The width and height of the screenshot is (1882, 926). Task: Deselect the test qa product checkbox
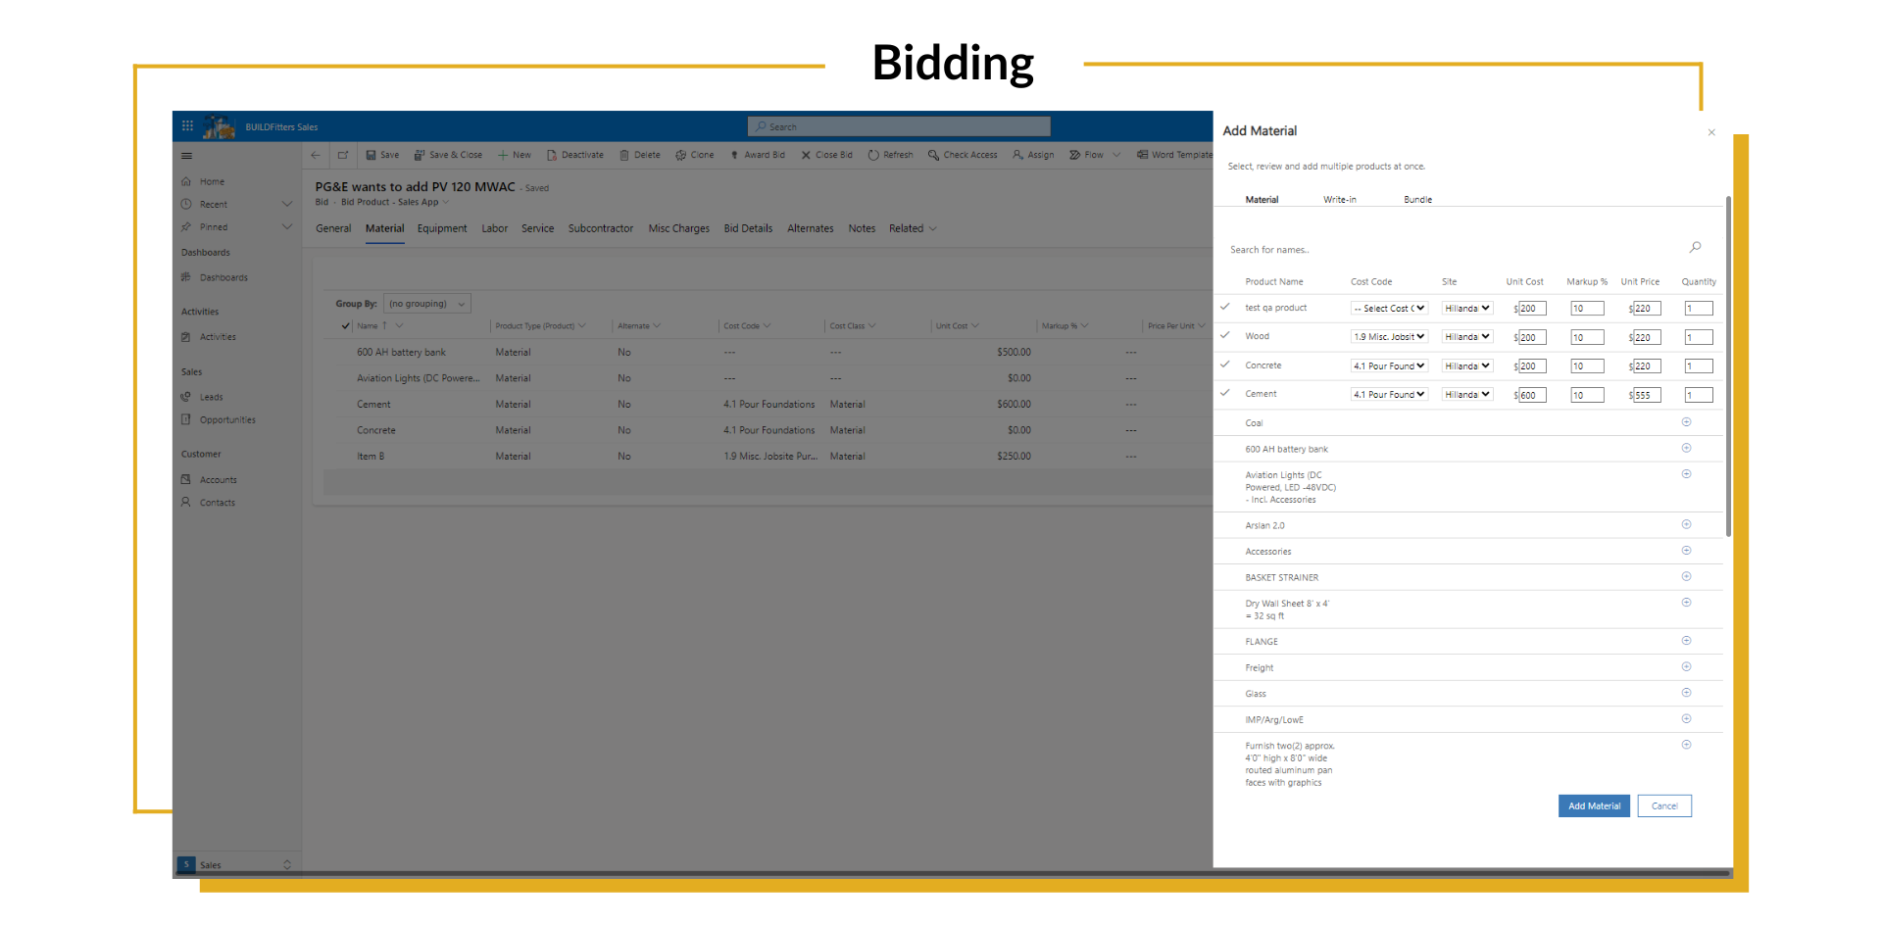point(1224,307)
